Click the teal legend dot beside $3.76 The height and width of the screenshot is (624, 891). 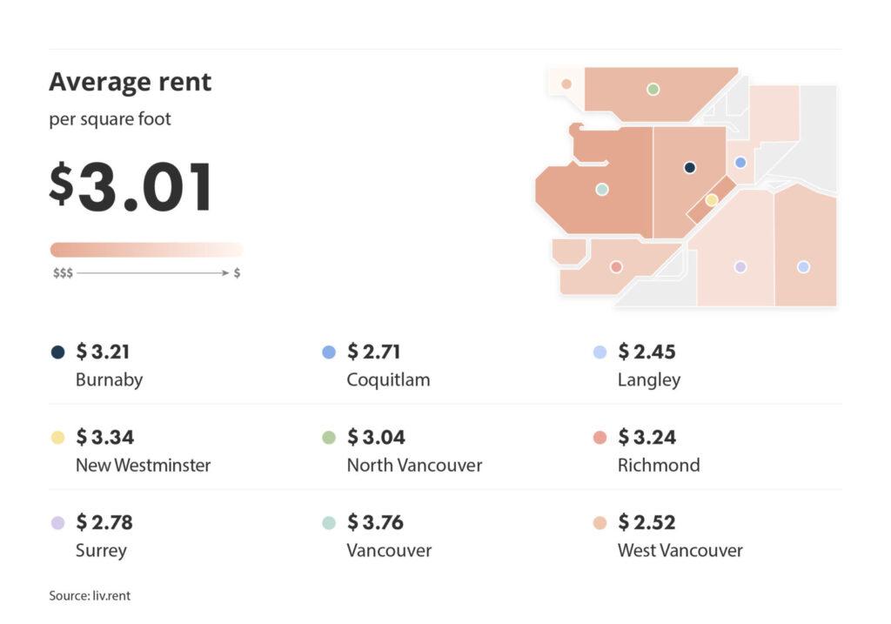(329, 523)
